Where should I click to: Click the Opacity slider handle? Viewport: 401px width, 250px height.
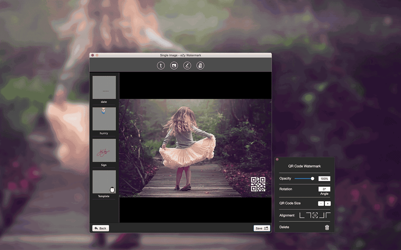click(313, 178)
